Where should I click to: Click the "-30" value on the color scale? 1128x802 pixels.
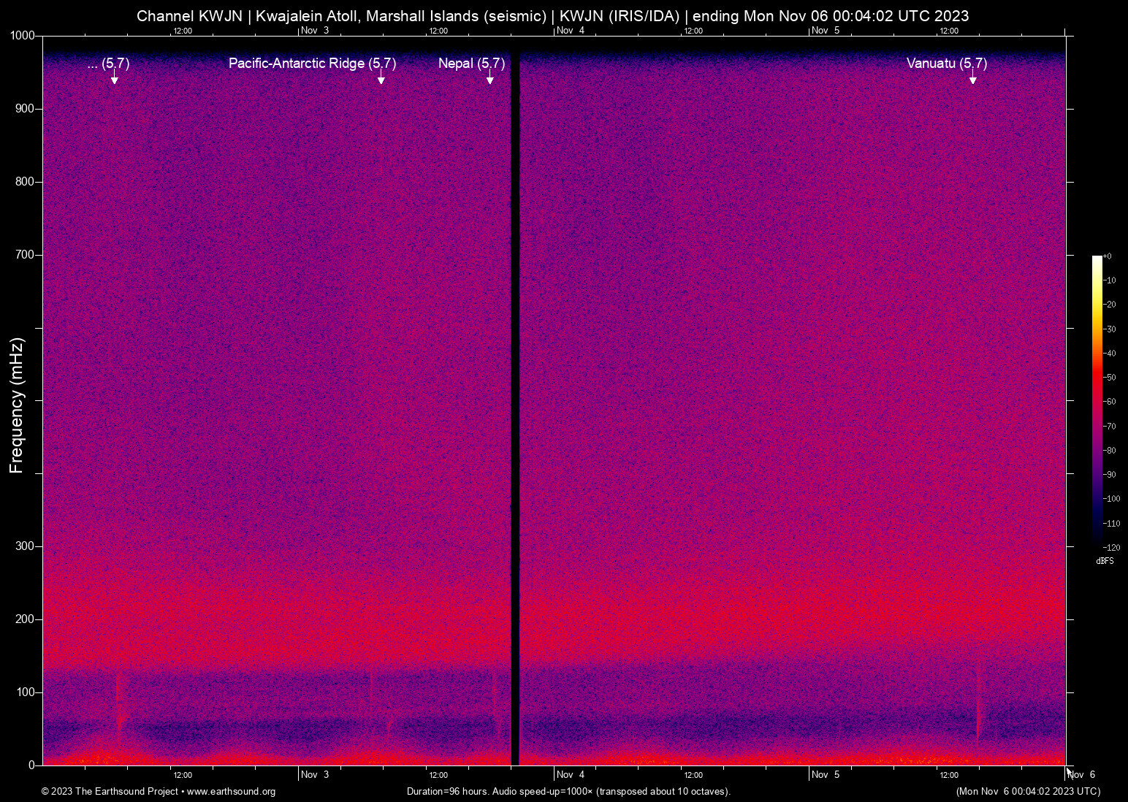pyautogui.click(x=1110, y=329)
